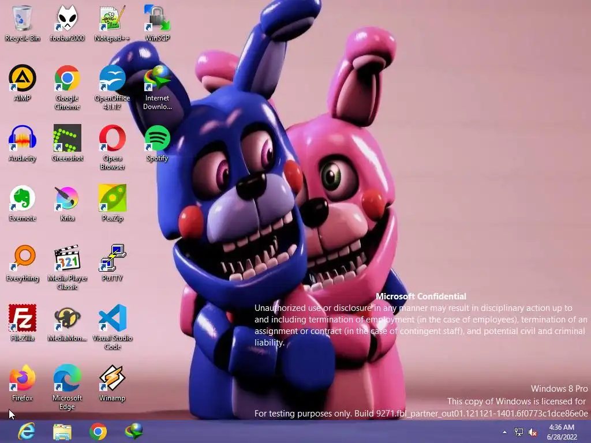This screenshot has height=443, width=591.
Task: Click the Firefox desktop shortcut
Action: (x=23, y=383)
